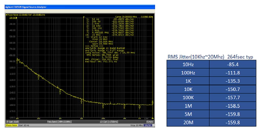The height and width of the screenshot is (133, 266).
Task: Click marker list row 4: 10 kHz
Action: tap(110, 26)
